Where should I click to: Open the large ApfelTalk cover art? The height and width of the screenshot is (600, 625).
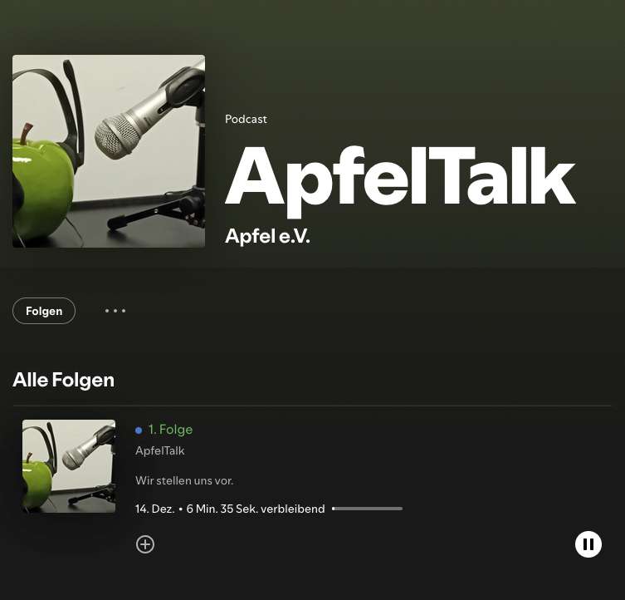(109, 151)
